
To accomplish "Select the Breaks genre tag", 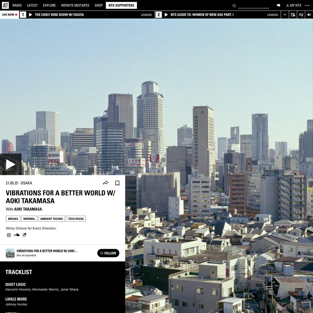I will [13, 218].
